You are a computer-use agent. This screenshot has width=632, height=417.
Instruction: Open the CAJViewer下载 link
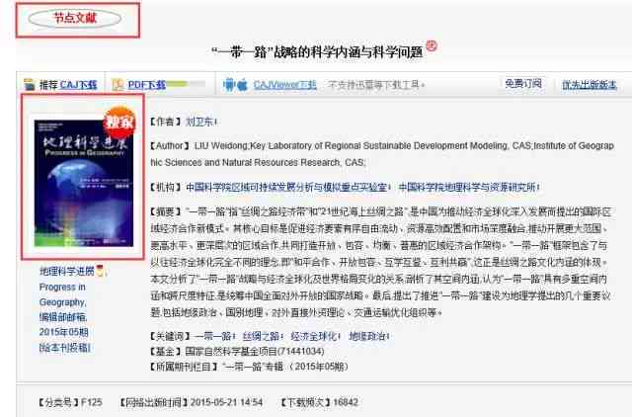pyautogui.click(x=285, y=85)
